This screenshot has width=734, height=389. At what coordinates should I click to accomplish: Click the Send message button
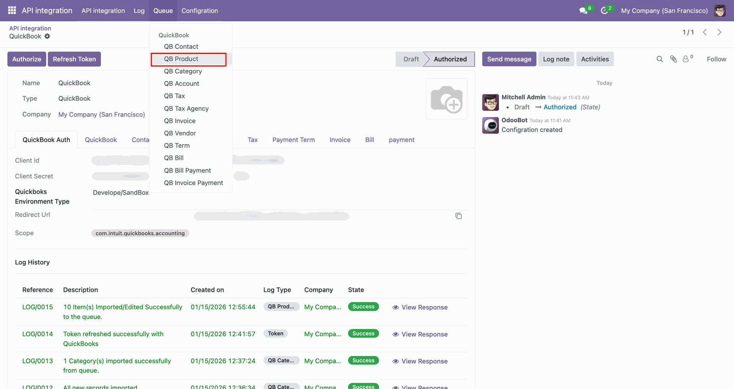[x=509, y=59]
